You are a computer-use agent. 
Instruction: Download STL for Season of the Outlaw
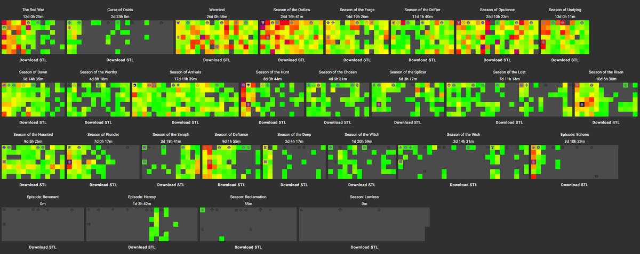click(x=292, y=60)
